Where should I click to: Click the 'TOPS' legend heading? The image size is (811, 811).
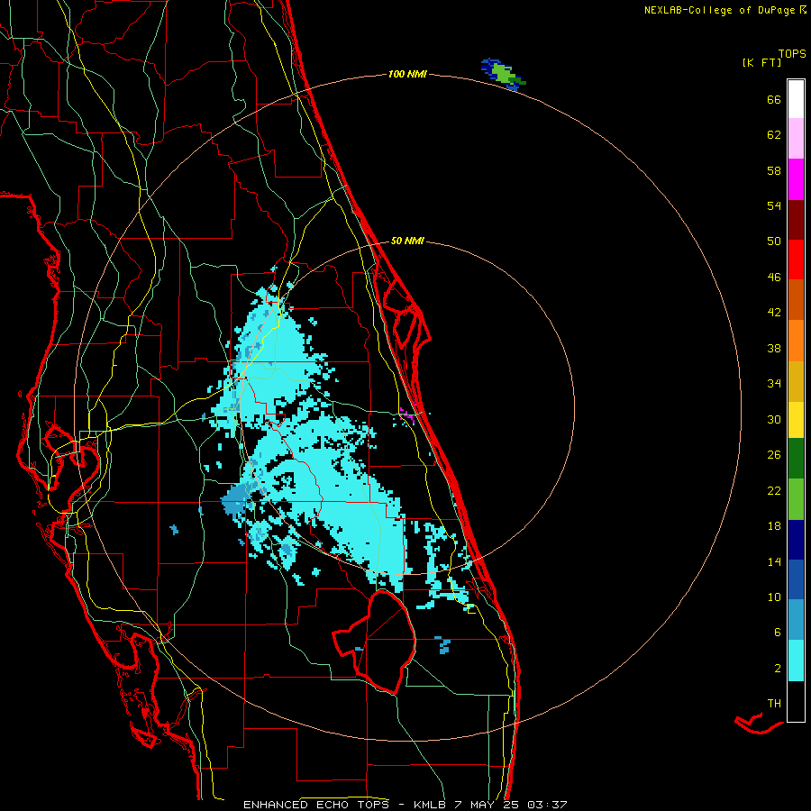tap(792, 53)
